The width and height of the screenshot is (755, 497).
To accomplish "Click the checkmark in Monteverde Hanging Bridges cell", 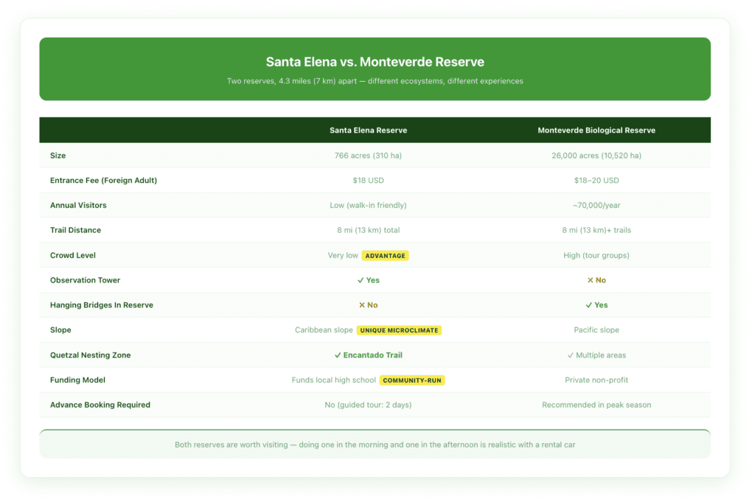I will click(588, 305).
